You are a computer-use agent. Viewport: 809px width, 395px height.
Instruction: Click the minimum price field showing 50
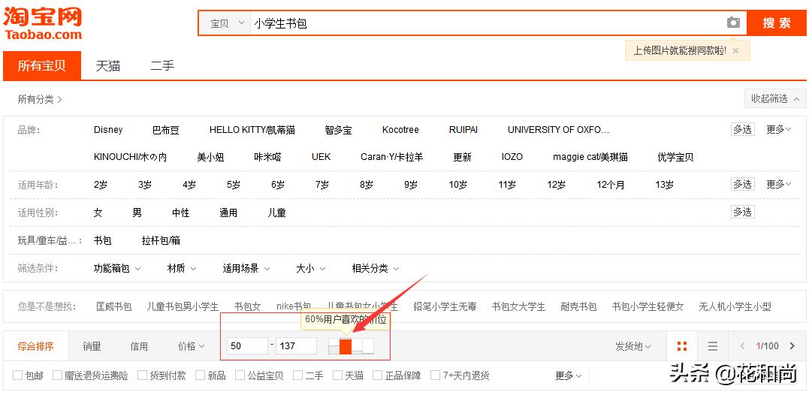coord(248,346)
